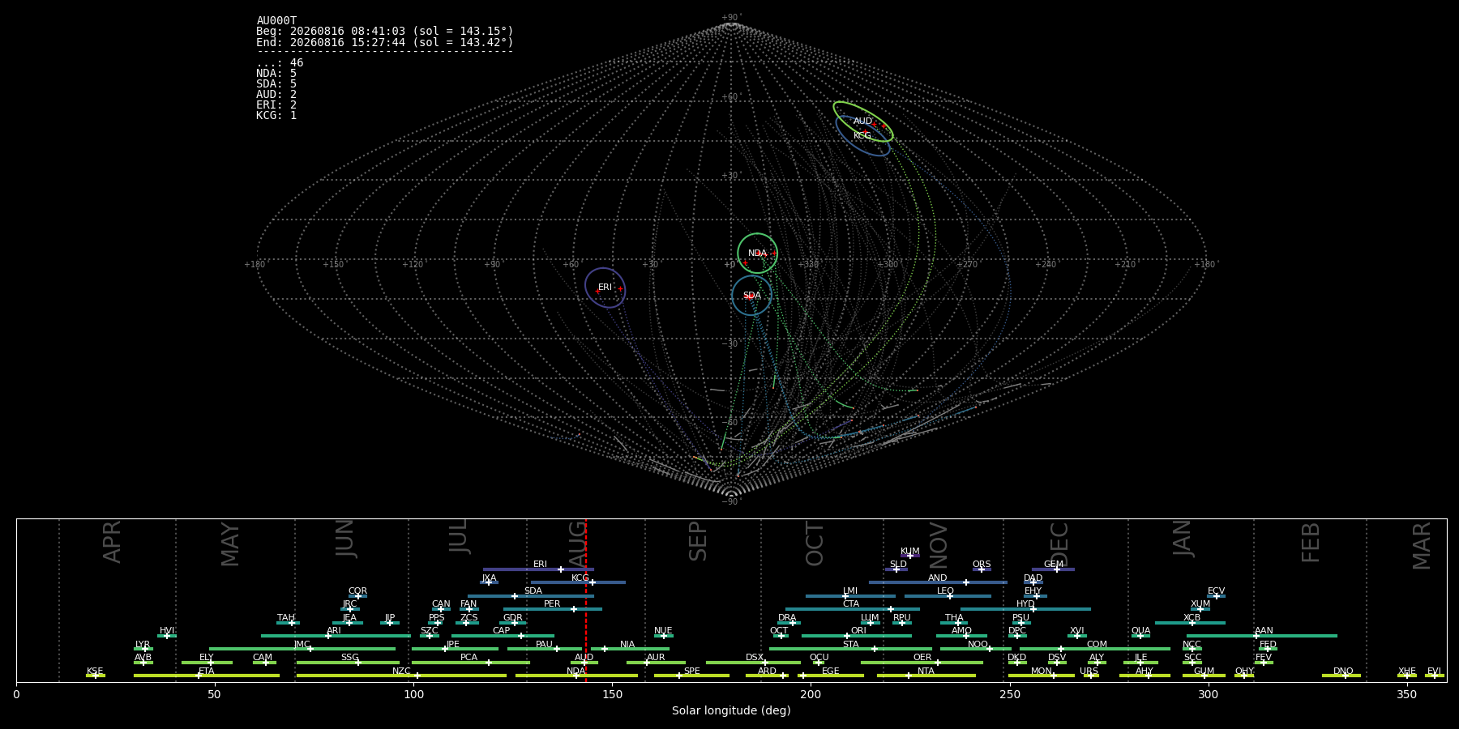The width and height of the screenshot is (1459, 729).
Task: Click the LYR shower marker
Action: click(146, 649)
